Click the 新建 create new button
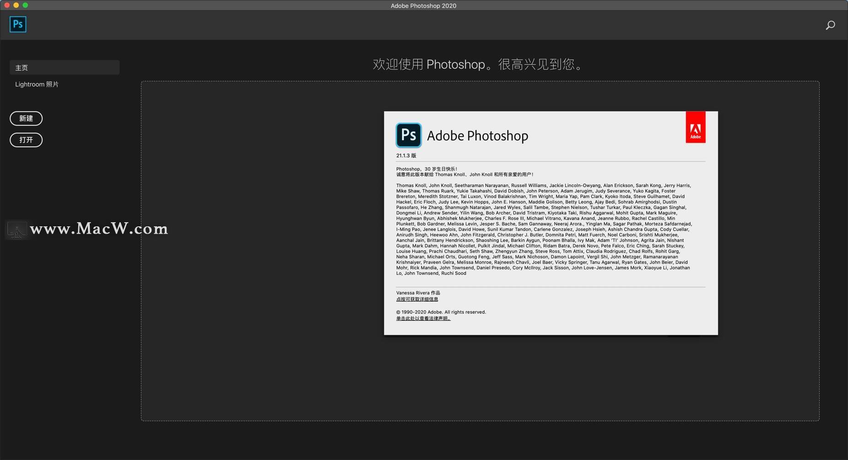This screenshot has width=848, height=460. pos(26,118)
